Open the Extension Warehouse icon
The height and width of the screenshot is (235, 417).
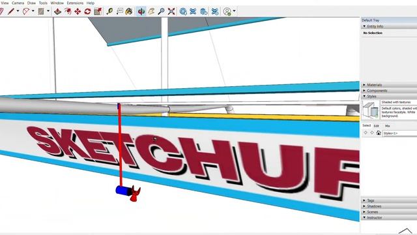(193, 12)
